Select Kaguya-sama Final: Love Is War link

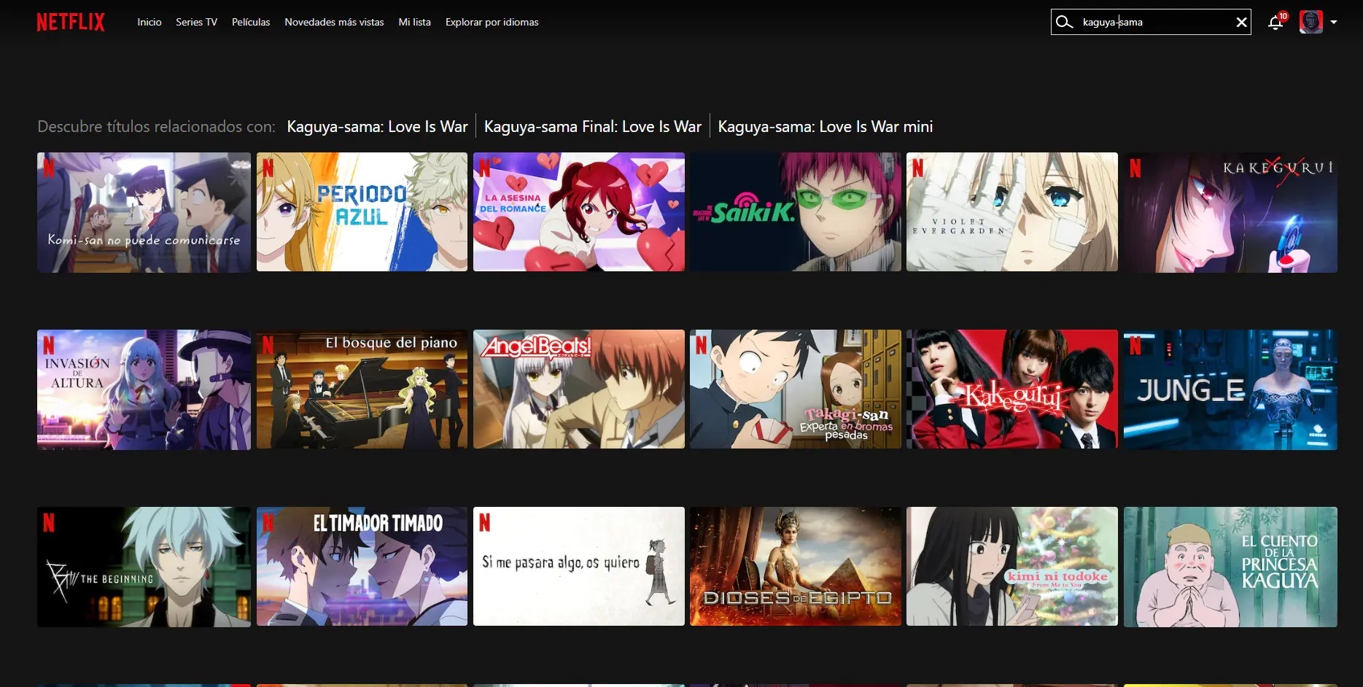pos(593,127)
